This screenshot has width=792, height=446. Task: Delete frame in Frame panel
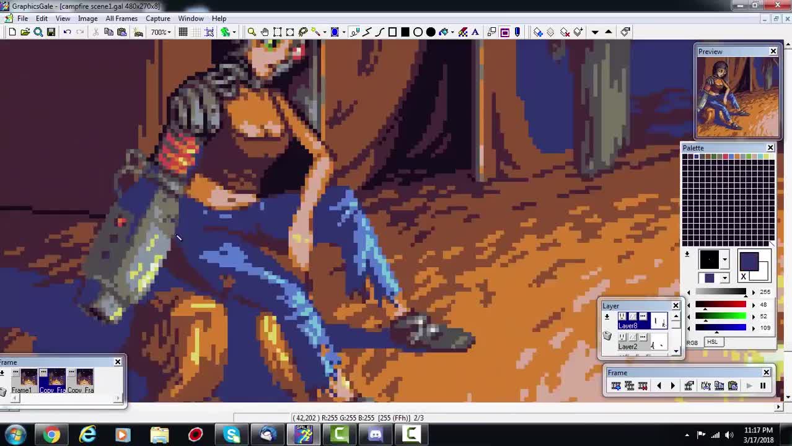[643, 386]
